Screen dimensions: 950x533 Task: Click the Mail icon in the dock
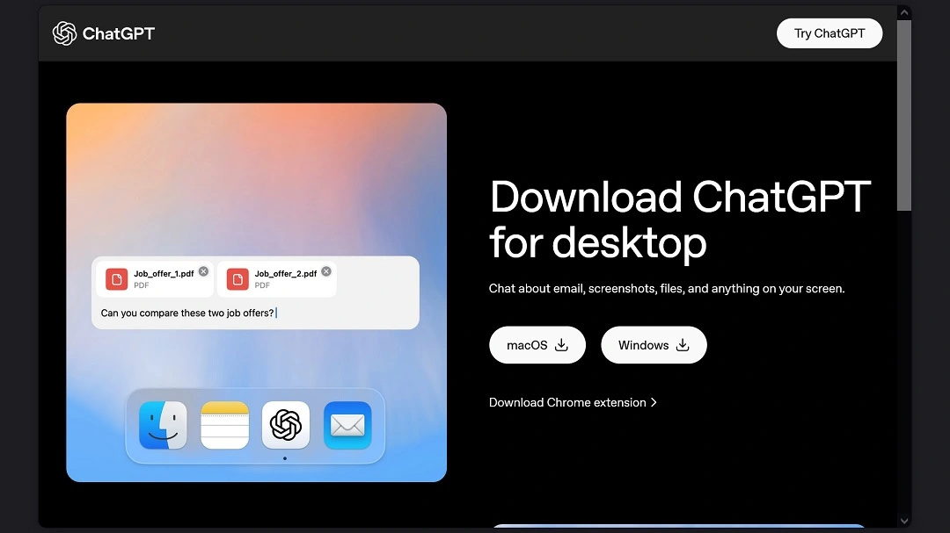coord(347,425)
